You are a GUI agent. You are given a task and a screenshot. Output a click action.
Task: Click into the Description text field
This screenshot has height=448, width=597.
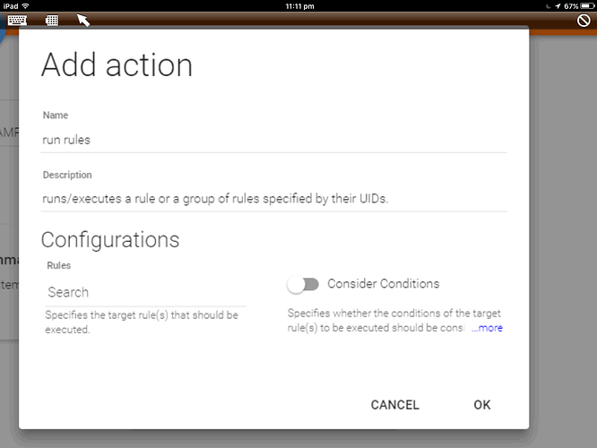pyautogui.click(x=274, y=199)
